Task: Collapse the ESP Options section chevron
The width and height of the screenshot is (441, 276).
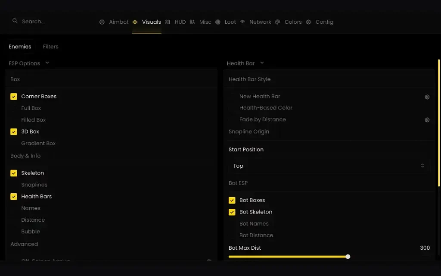Action: coord(47,63)
